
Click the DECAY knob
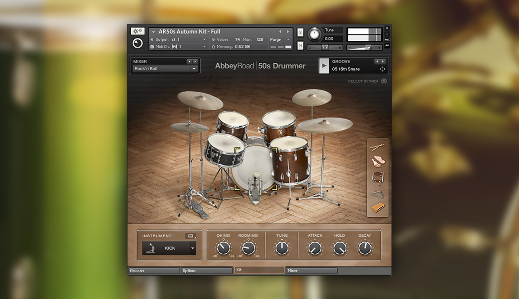tap(365, 248)
